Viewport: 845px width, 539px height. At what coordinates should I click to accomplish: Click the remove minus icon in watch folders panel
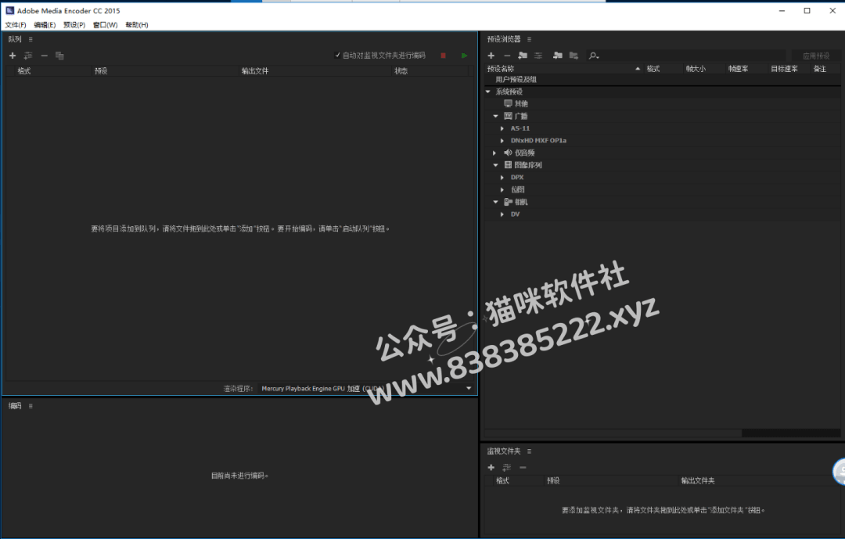point(523,467)
